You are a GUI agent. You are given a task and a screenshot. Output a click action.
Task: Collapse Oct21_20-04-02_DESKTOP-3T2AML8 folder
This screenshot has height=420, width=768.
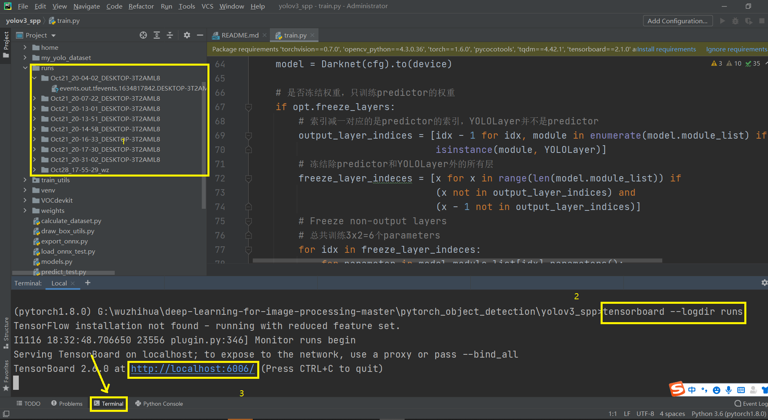click(34, 78)
